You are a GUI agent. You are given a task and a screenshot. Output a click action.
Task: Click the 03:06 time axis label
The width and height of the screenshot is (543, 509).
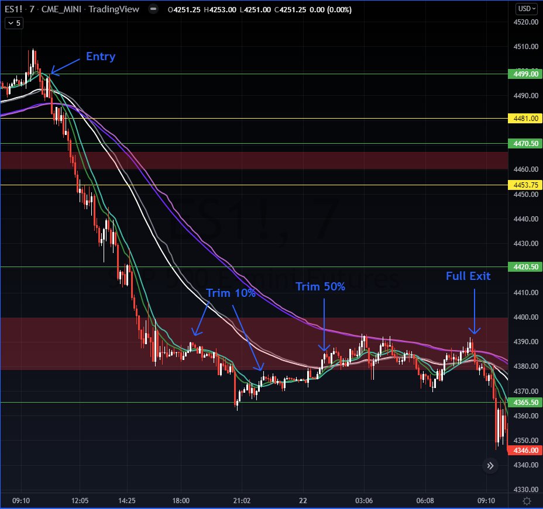point(364,500)
